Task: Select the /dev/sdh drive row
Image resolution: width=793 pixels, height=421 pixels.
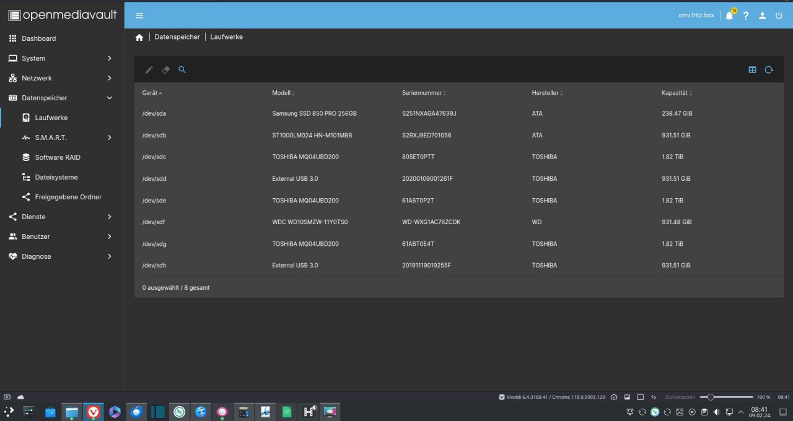Action: tap(458, 266)
